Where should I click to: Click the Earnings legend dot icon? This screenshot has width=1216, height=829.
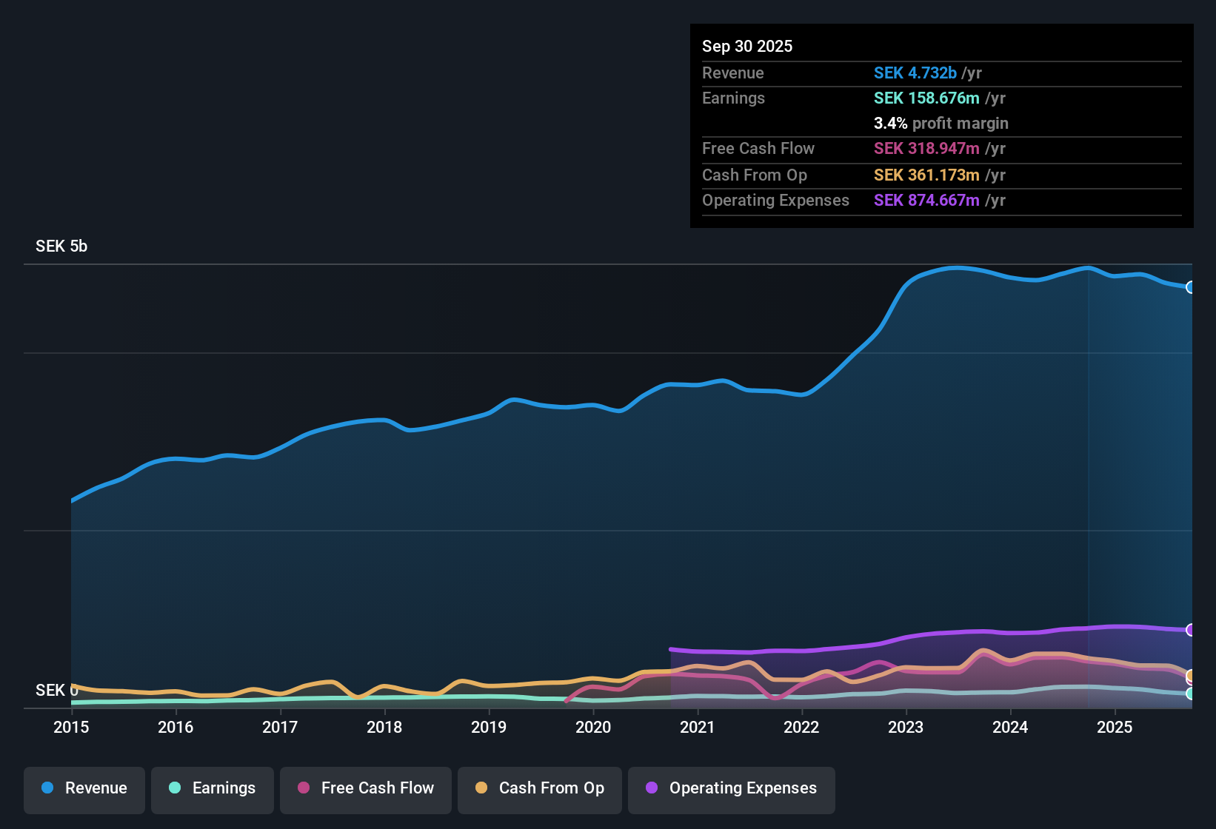pos(175,788)
